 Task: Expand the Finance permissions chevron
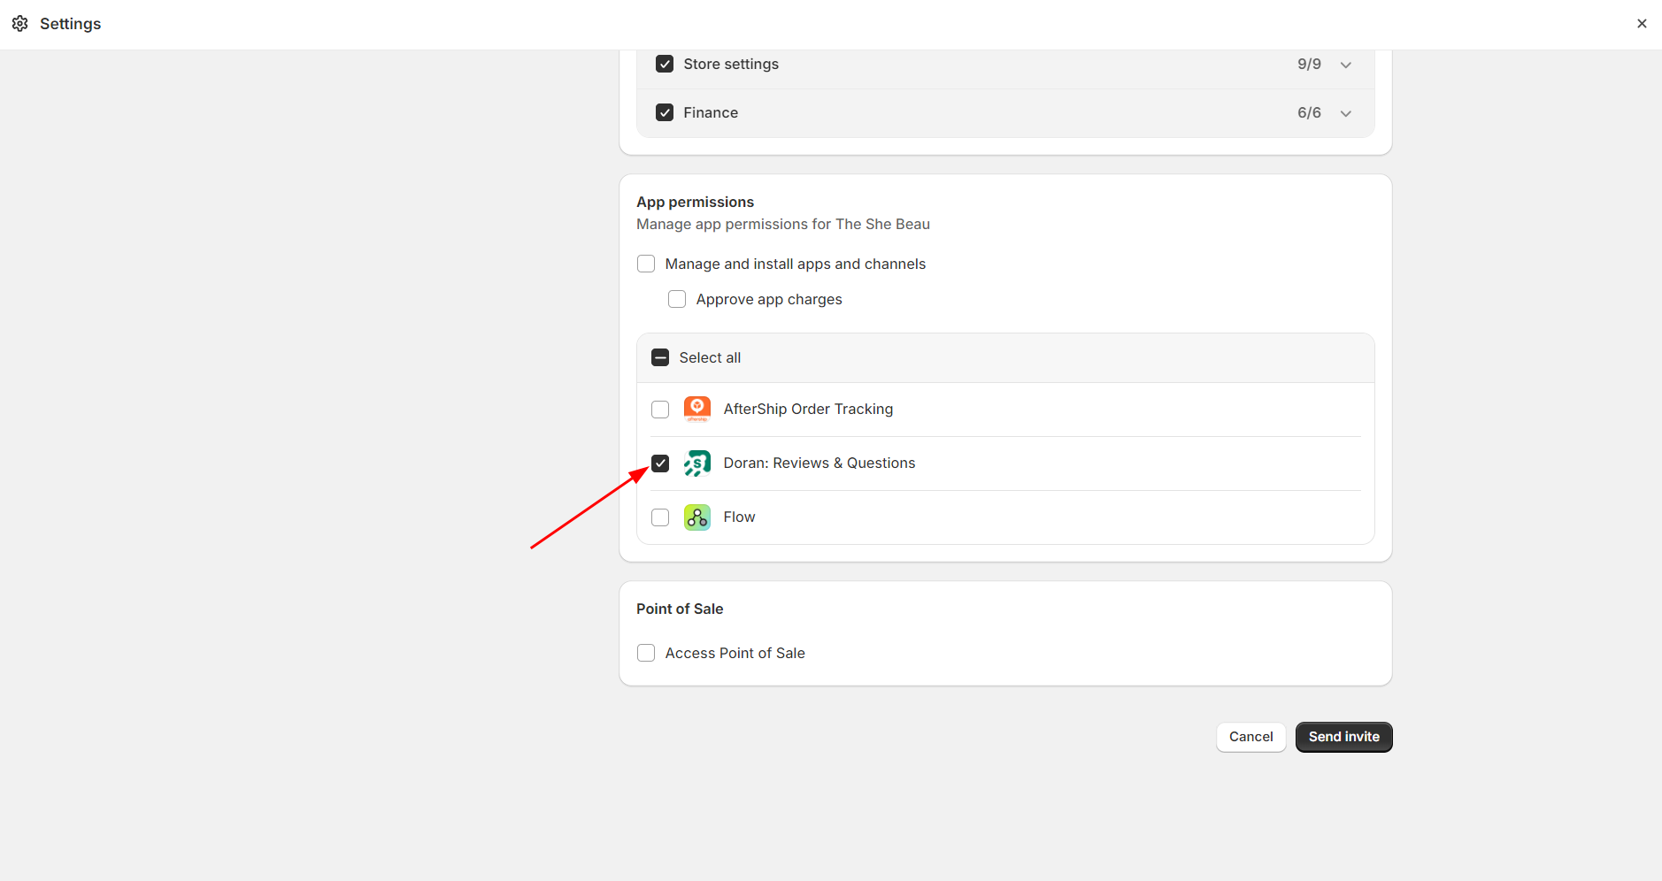click(x=1346, y=113)
